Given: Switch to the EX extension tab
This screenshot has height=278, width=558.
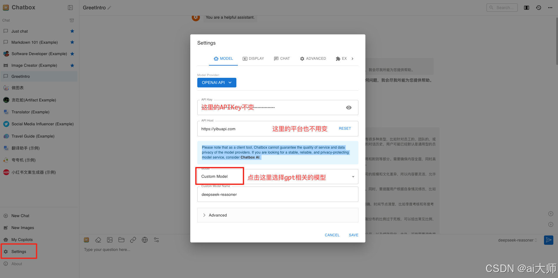Looking at the screenshot, I should tap(341, 59).
